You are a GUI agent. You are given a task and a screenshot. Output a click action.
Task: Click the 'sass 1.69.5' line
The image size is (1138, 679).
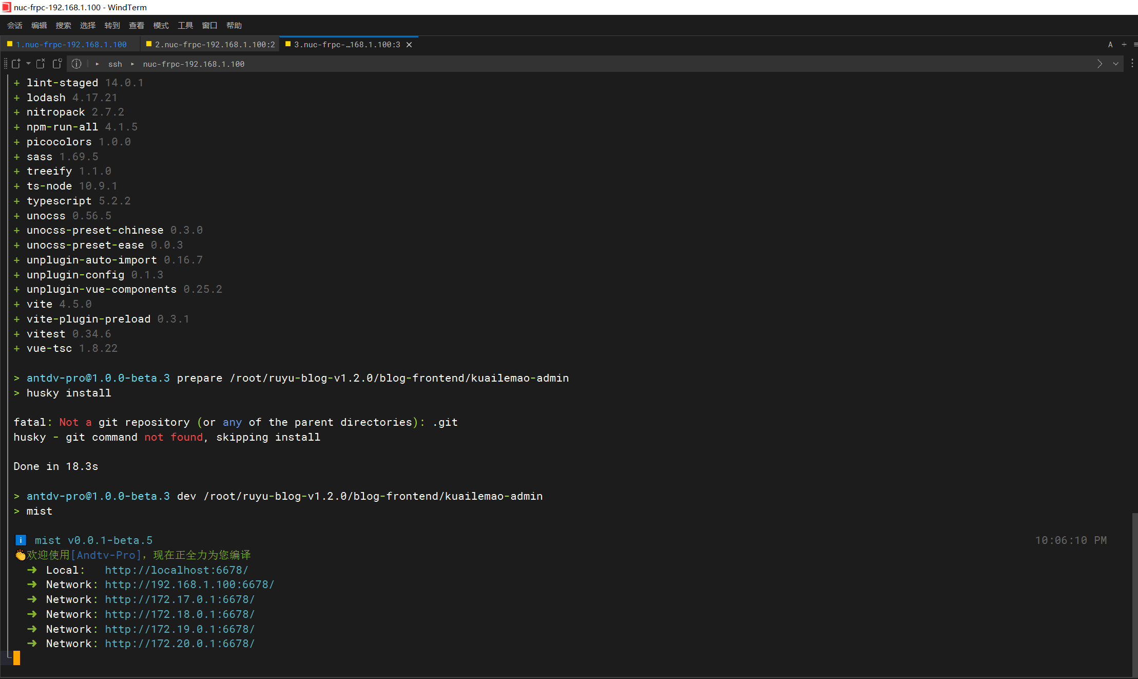pos(56,157)
